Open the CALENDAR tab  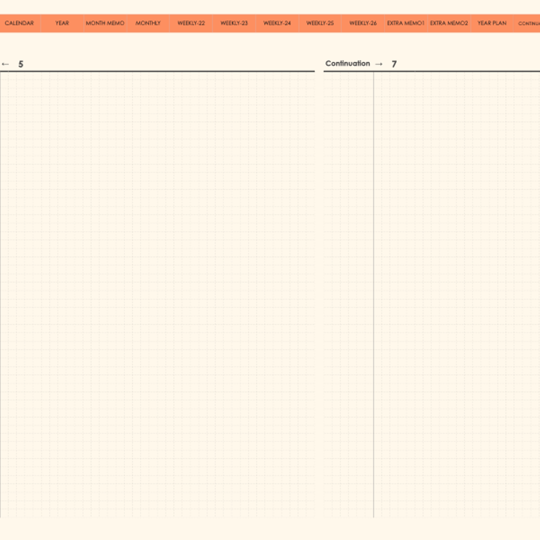19,23
